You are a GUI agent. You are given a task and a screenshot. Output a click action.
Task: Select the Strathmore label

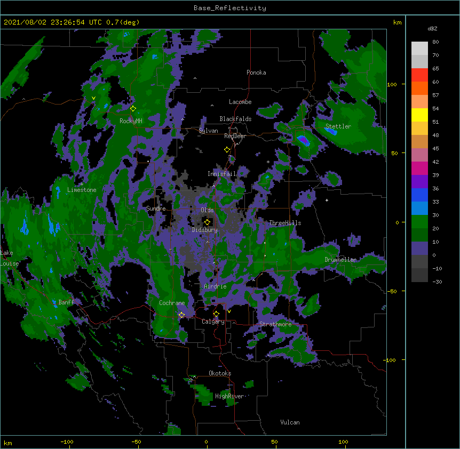tap(275, 324)
